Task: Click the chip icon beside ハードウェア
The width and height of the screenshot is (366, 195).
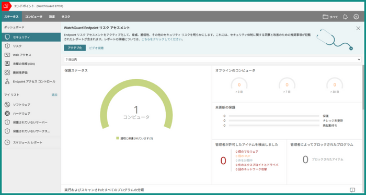Action: [x=7, y=114]
